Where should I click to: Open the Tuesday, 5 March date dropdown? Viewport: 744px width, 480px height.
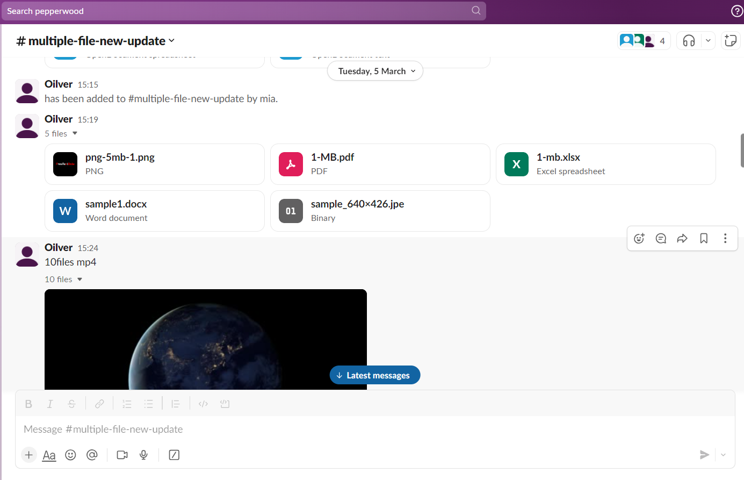click(375, 71)
